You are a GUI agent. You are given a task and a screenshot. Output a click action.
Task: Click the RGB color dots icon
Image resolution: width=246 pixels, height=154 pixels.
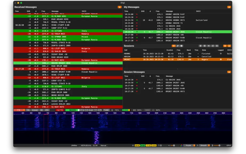[181, 145]
